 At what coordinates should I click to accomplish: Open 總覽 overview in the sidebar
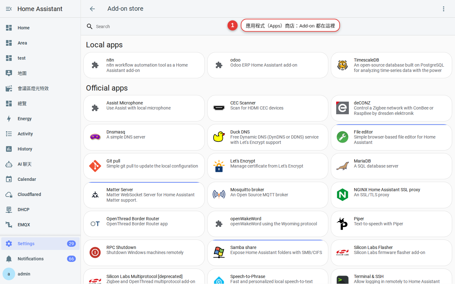point(40,104)
